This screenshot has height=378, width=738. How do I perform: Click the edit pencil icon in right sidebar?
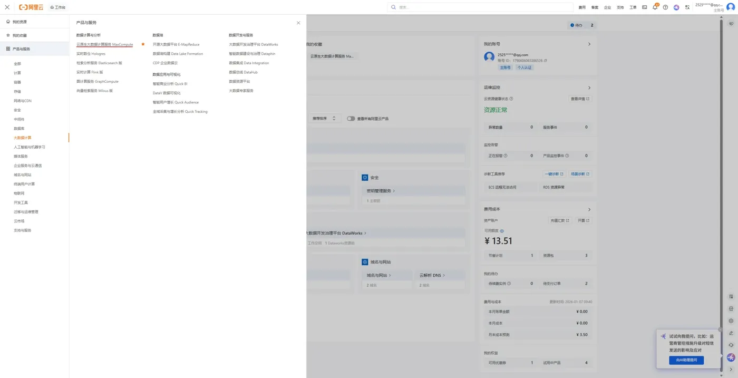click(x=731, y=333)
